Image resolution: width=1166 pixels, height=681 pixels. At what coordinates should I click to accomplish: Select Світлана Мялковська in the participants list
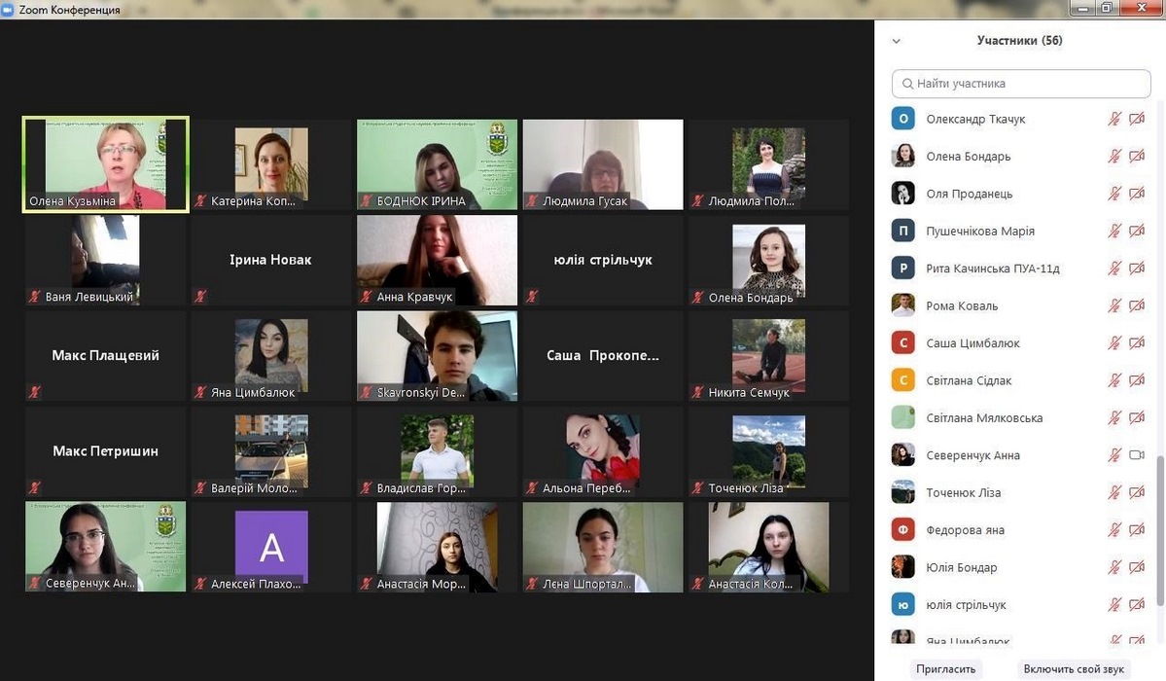point(984,418)
